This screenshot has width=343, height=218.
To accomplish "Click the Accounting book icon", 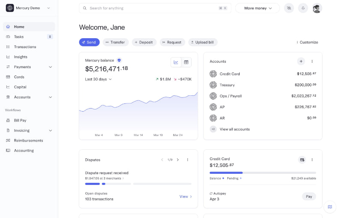I will (8, 151).
